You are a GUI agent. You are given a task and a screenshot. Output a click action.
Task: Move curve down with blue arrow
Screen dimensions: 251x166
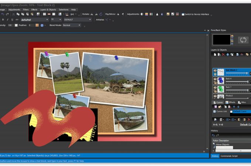coord(238,107)
